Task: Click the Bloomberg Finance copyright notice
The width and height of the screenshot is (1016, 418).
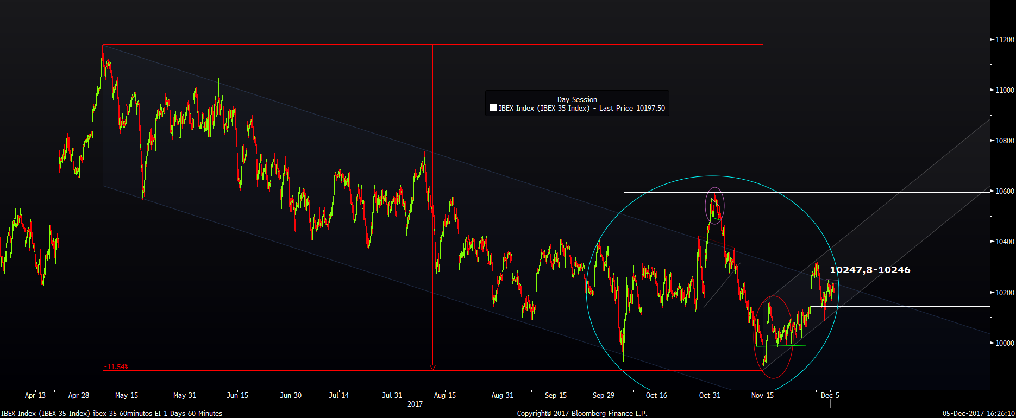Action: pos(582,414)
